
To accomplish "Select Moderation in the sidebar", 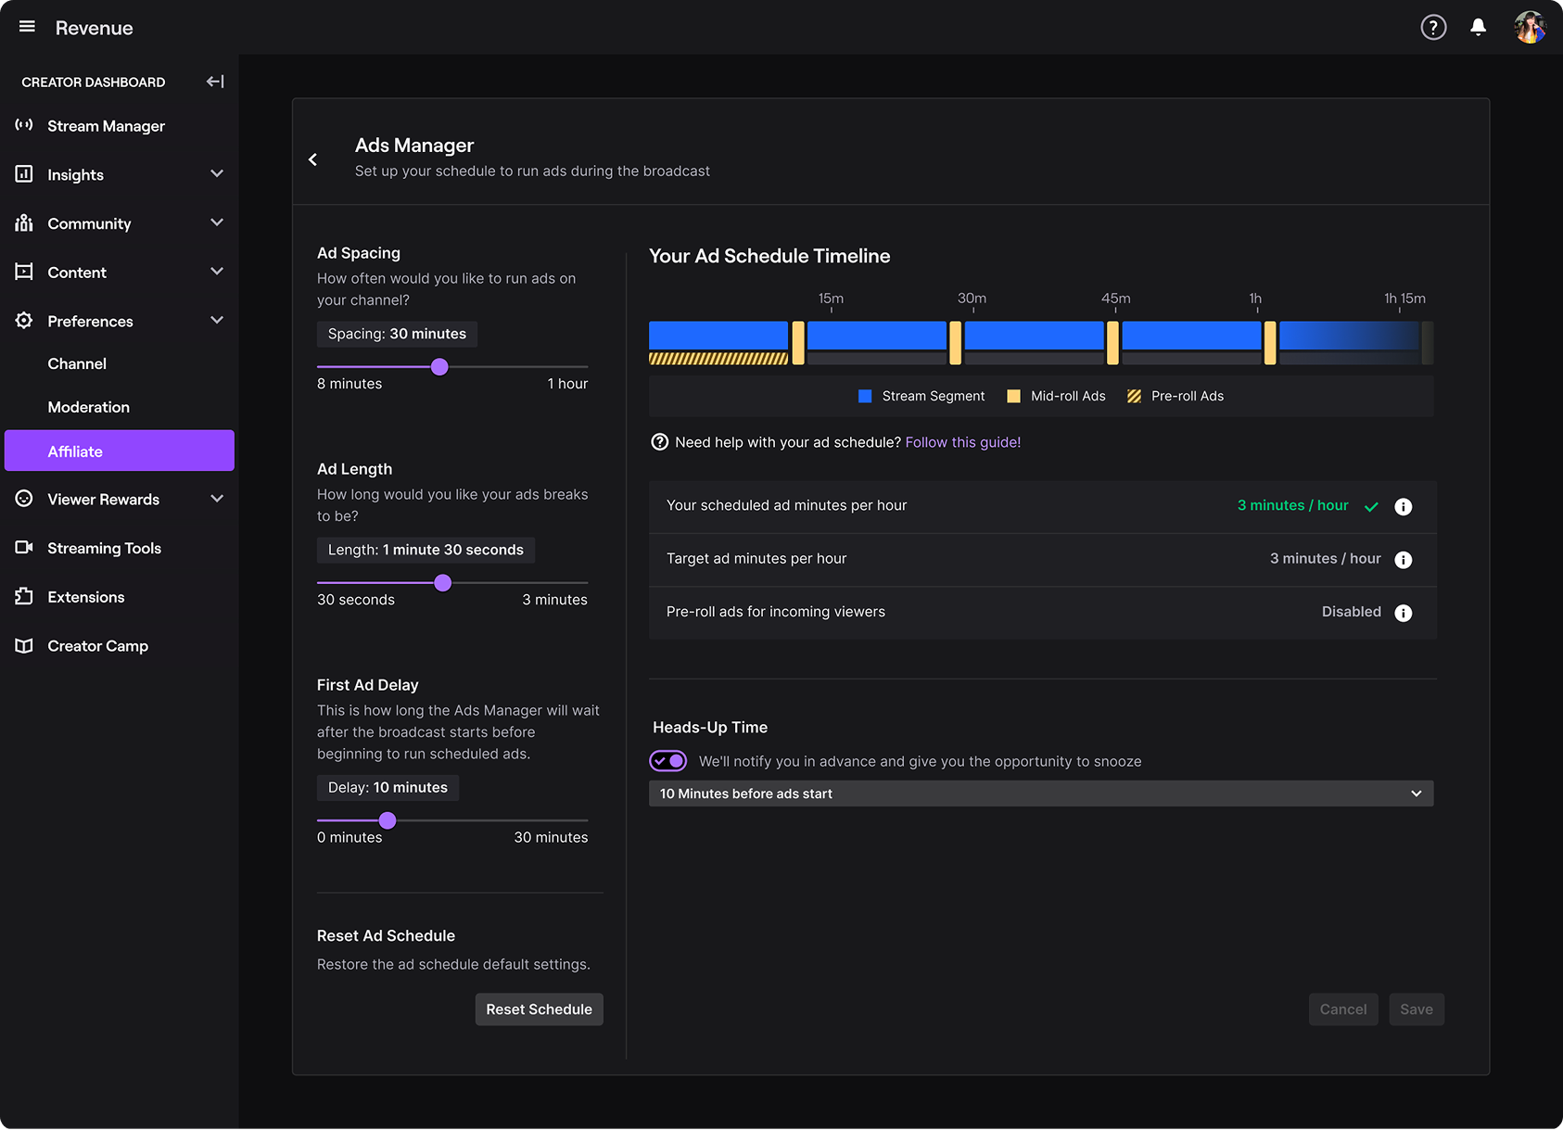I will [x=88, y=407].
